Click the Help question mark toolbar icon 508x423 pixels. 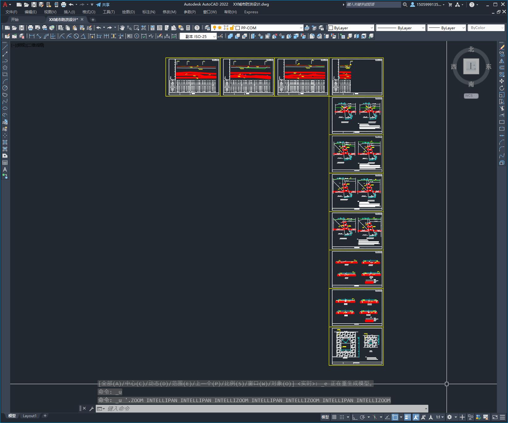[x=197, y=28]
